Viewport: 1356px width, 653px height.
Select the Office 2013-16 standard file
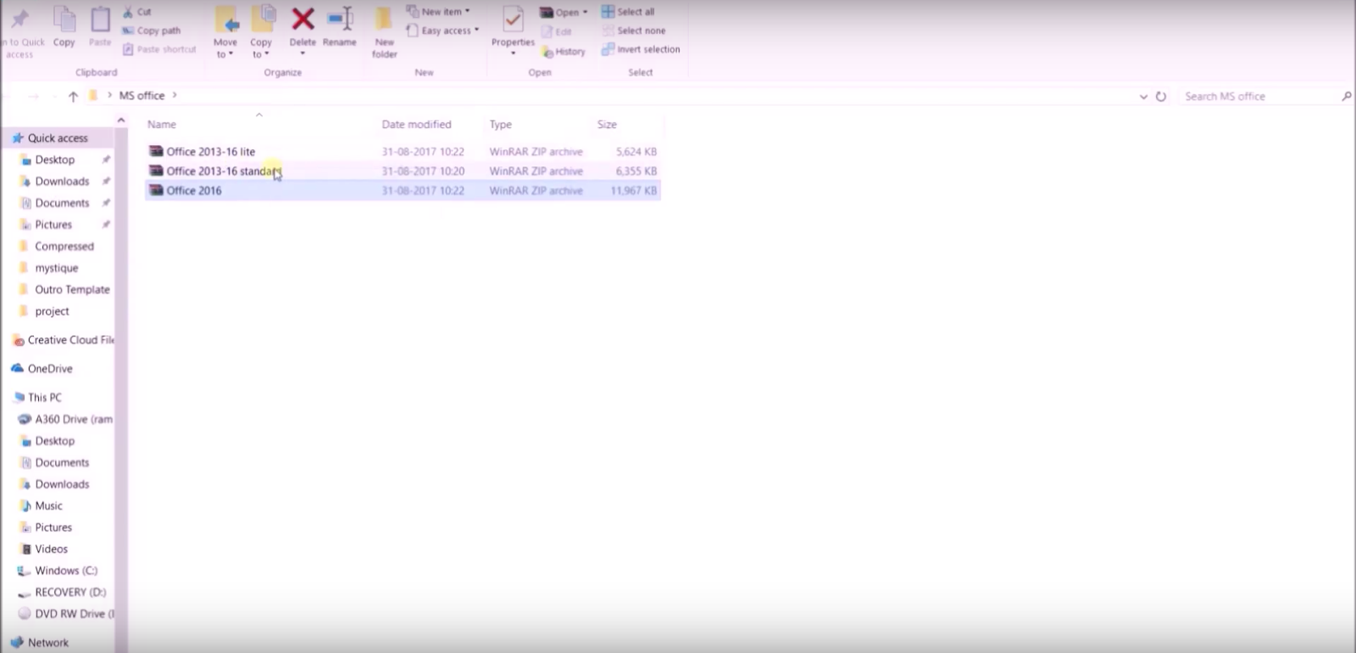point(403,171)
